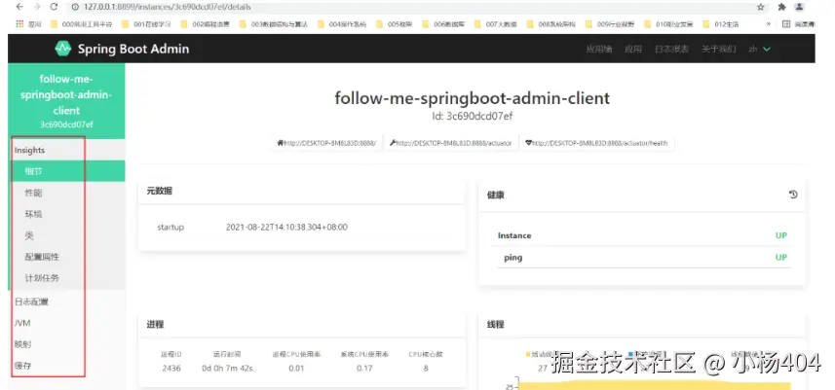Open 映射 in the sidebar

[x=66, y=344]
